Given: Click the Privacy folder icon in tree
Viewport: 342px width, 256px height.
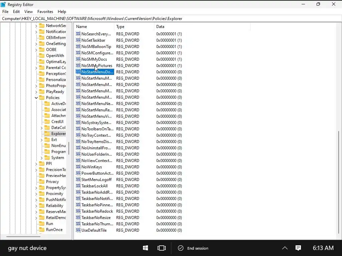Looking at the screenshot, I should tap(42, 182).
